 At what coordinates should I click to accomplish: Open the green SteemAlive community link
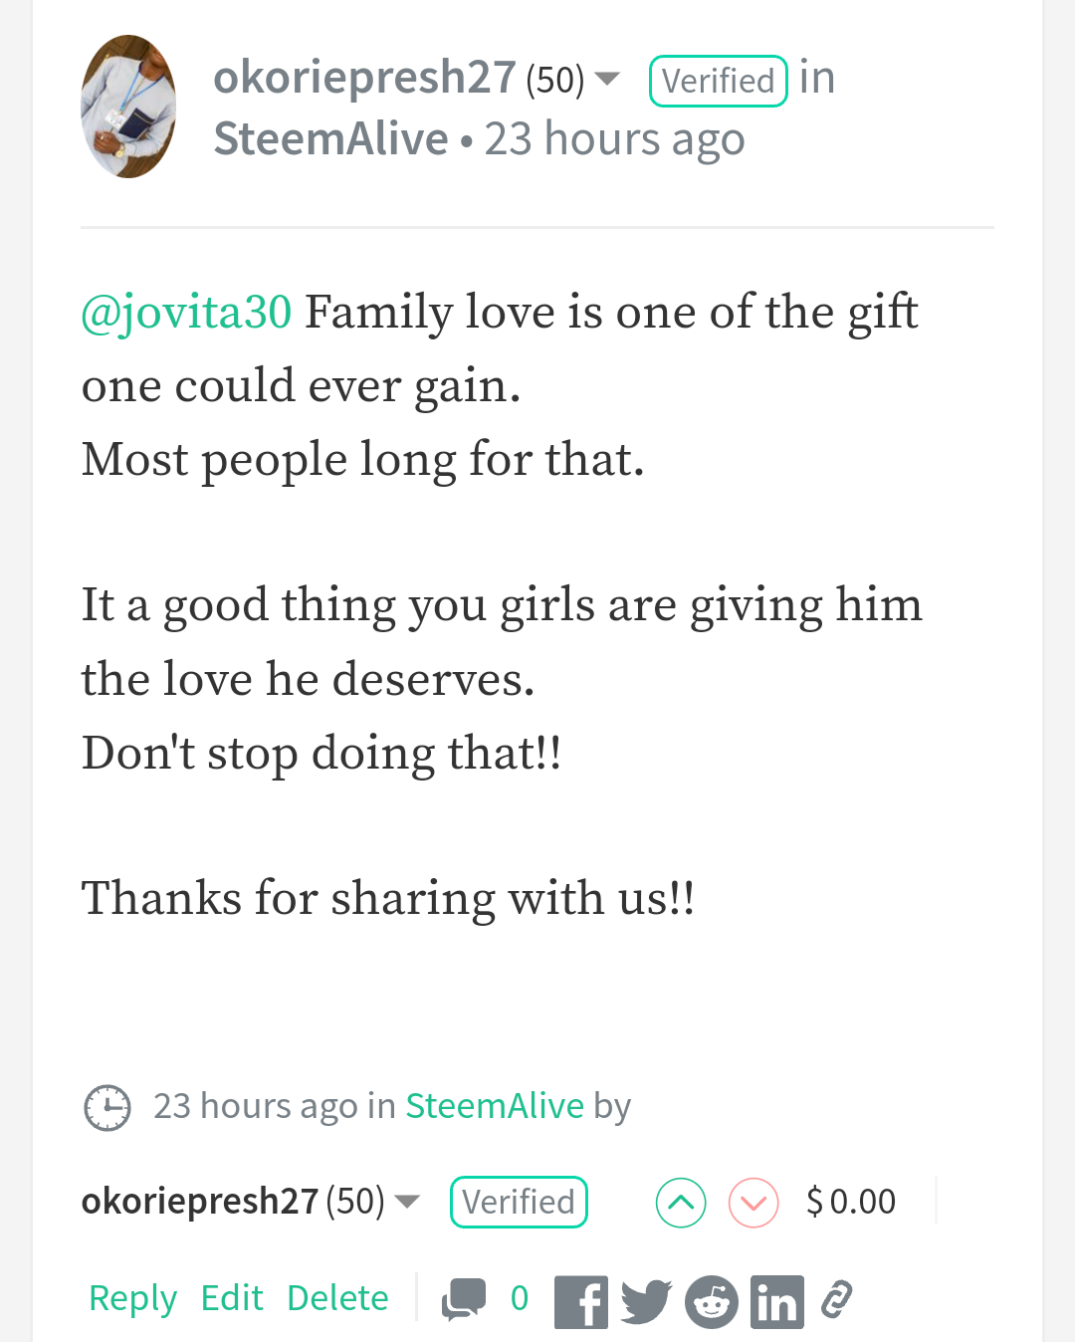(x=495, y=1106)
